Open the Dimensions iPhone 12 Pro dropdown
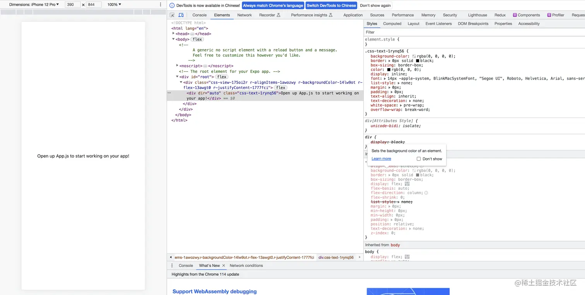This screenshot has width=585, height=295. (x=34, y=5)
